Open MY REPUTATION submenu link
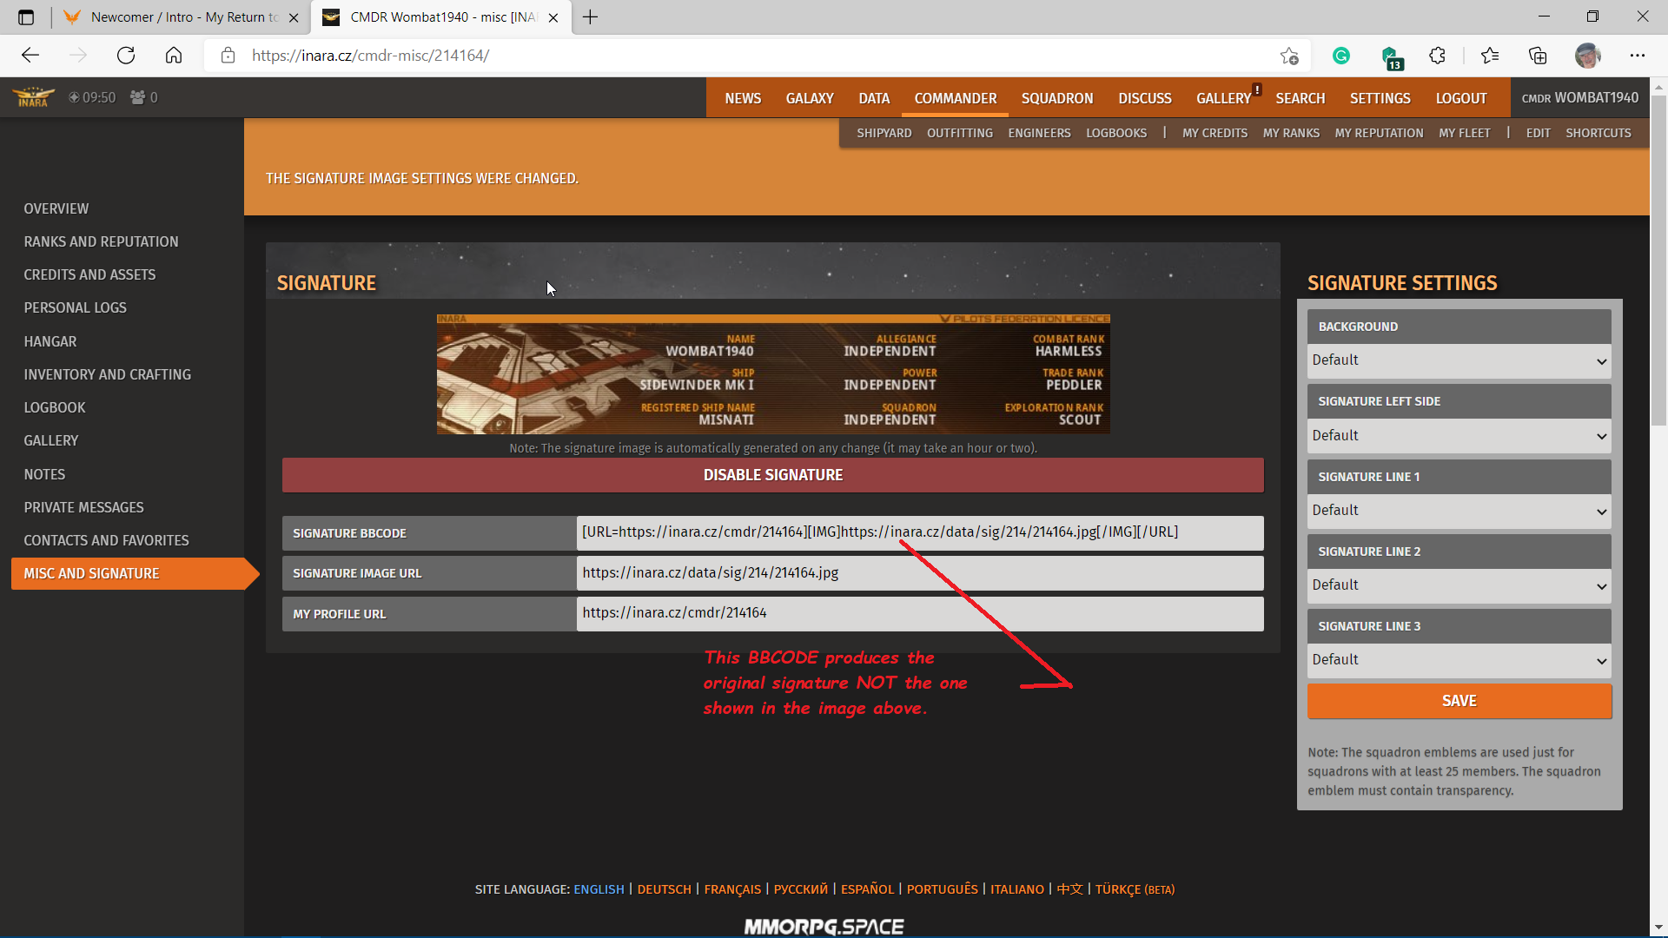Screen dimensions: 1668x938 coord(1379,133)
